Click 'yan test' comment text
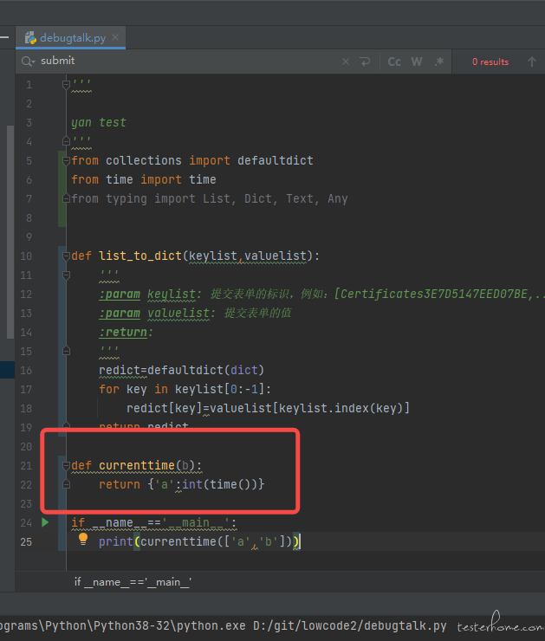545x641 pixels. pyautogui.click(x=99, y=123)
